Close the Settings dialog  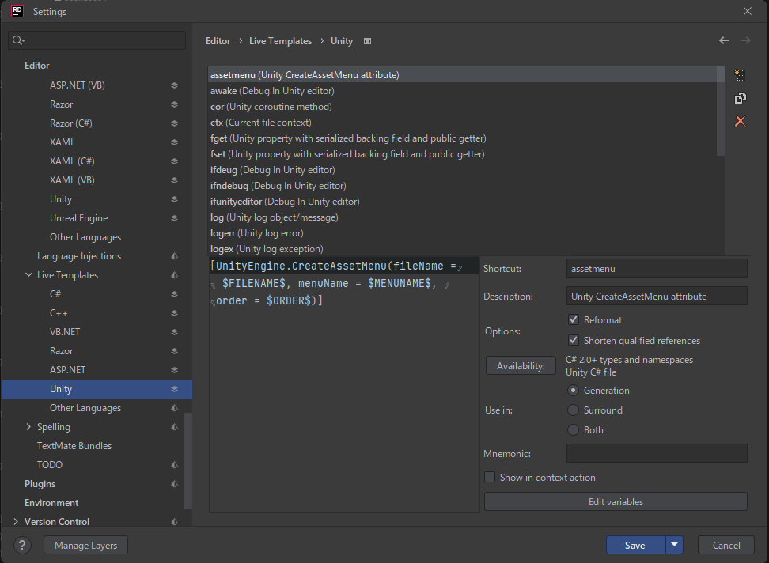(747, 11)
